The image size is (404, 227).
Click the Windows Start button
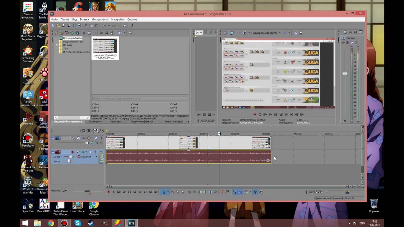point(25,223)
